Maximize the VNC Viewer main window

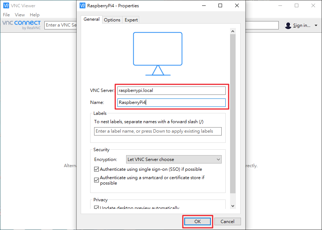click(x=297, y=5)
